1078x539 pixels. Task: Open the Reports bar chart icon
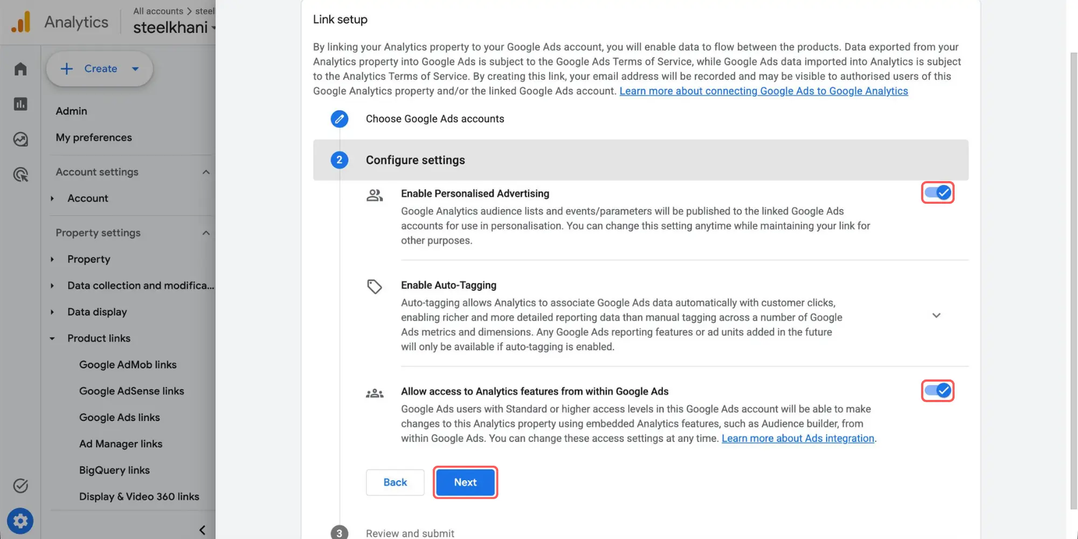[20, 104]
